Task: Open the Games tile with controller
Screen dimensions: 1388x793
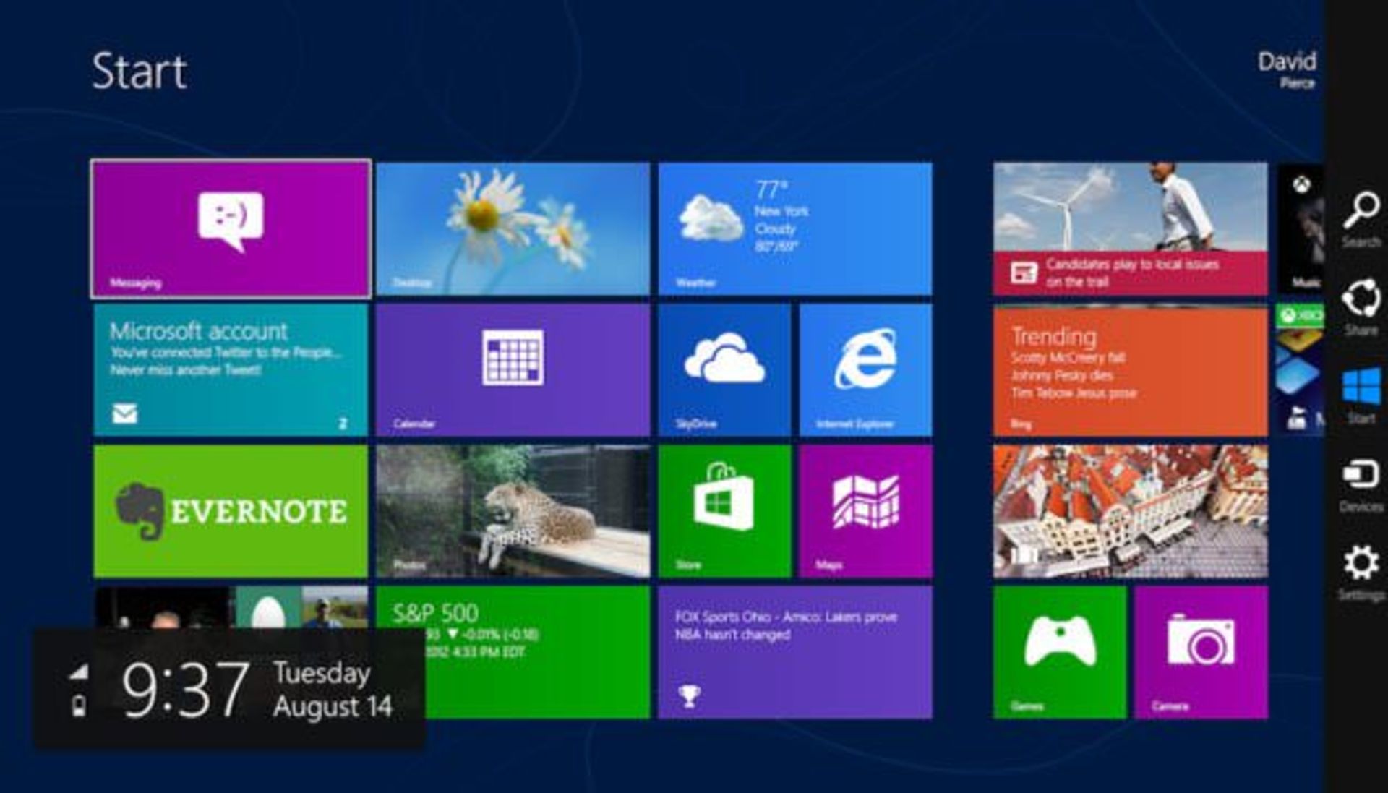Action: tap(1060, 652)
